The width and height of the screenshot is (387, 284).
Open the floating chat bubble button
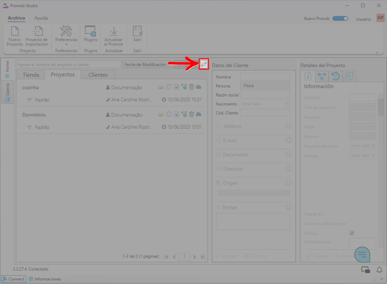point(362,254)
